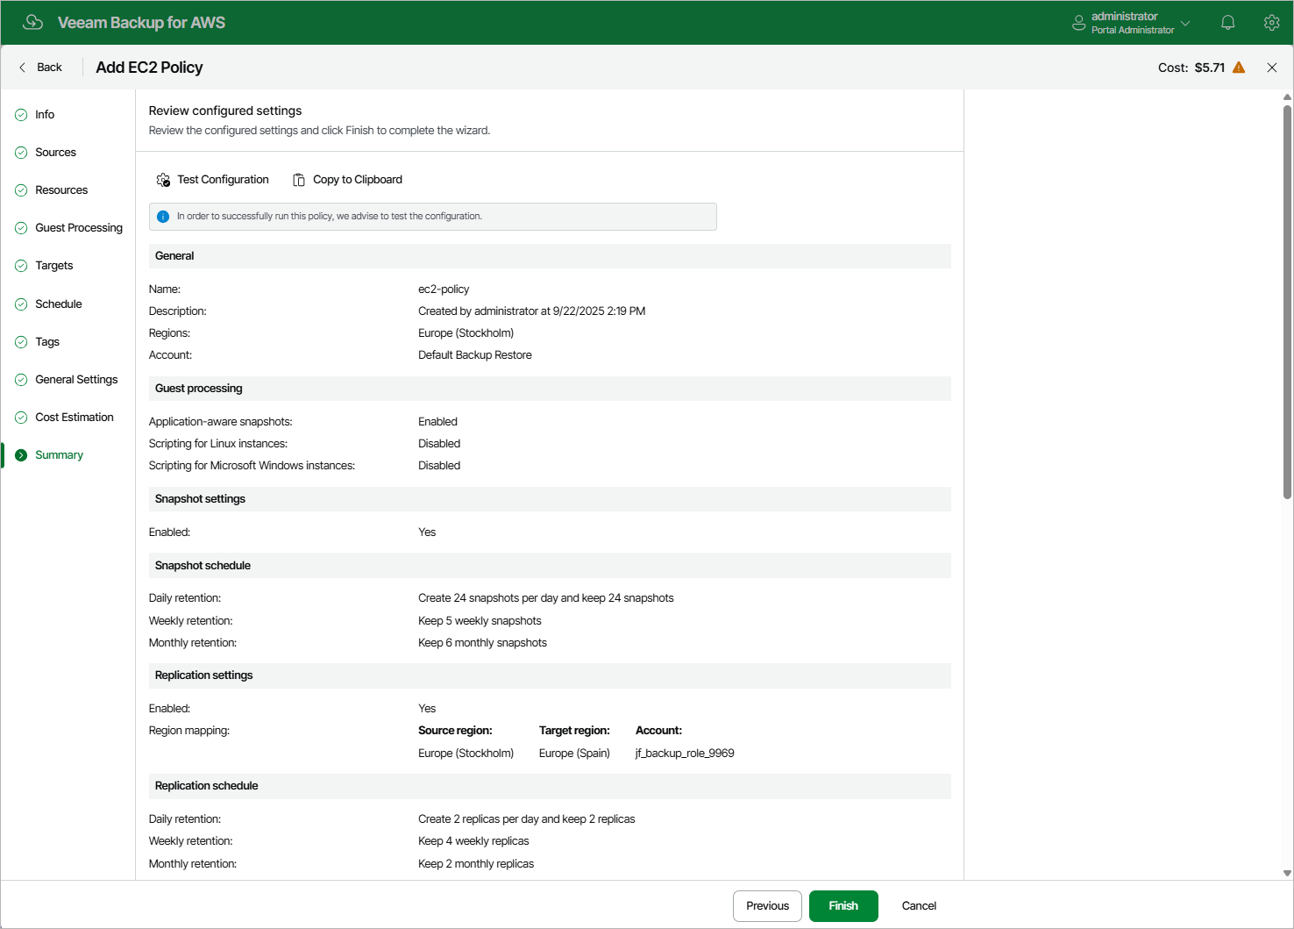Click the Default Backup Restore account value
Viewport: 1294px width, 929px height.
pyautogui.click(x=475, y=355)
